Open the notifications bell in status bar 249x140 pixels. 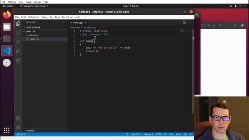(x=190, y=134)
